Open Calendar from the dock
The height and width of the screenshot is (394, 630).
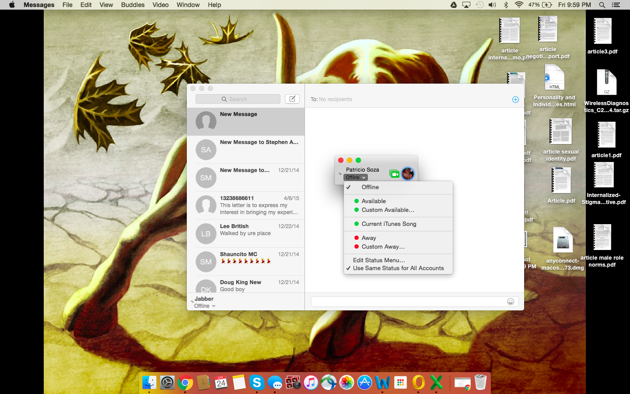click(221, 383)
